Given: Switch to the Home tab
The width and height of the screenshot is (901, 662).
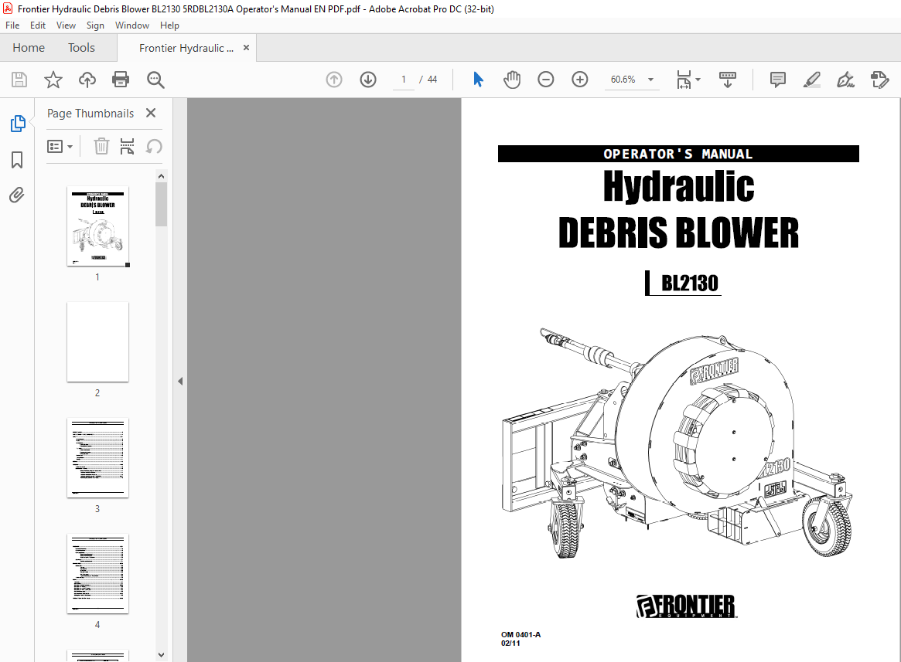Looking at the screenshot, I should (x=29, y=48).
